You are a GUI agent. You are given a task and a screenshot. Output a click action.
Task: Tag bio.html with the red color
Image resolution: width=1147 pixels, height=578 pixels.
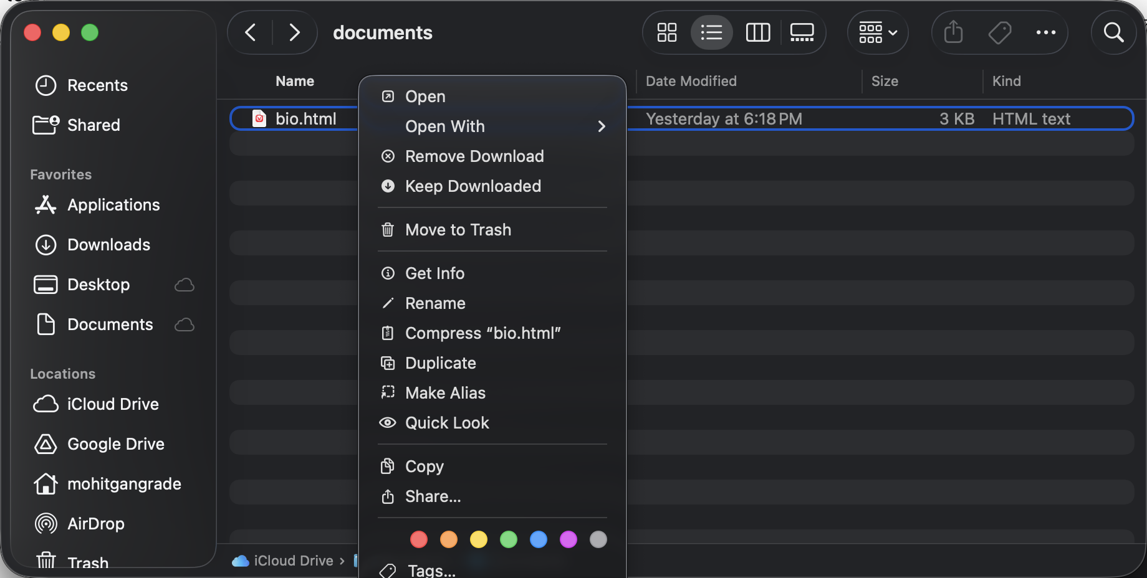point(418,539)
